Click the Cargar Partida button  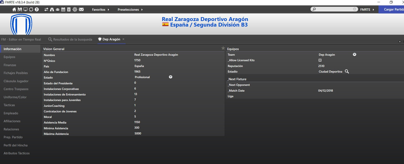coord(391,9)
